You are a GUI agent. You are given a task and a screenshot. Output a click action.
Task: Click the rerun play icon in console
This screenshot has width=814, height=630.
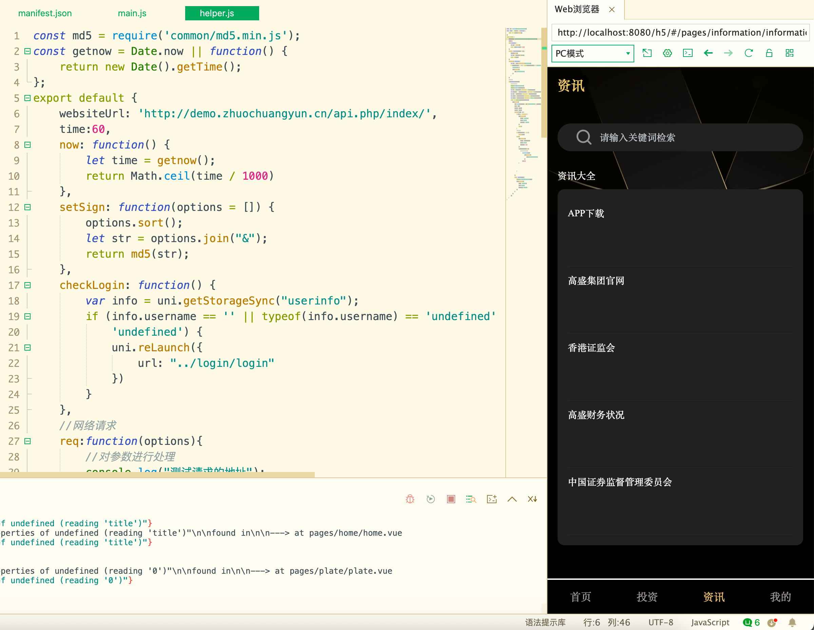point(430,499)
